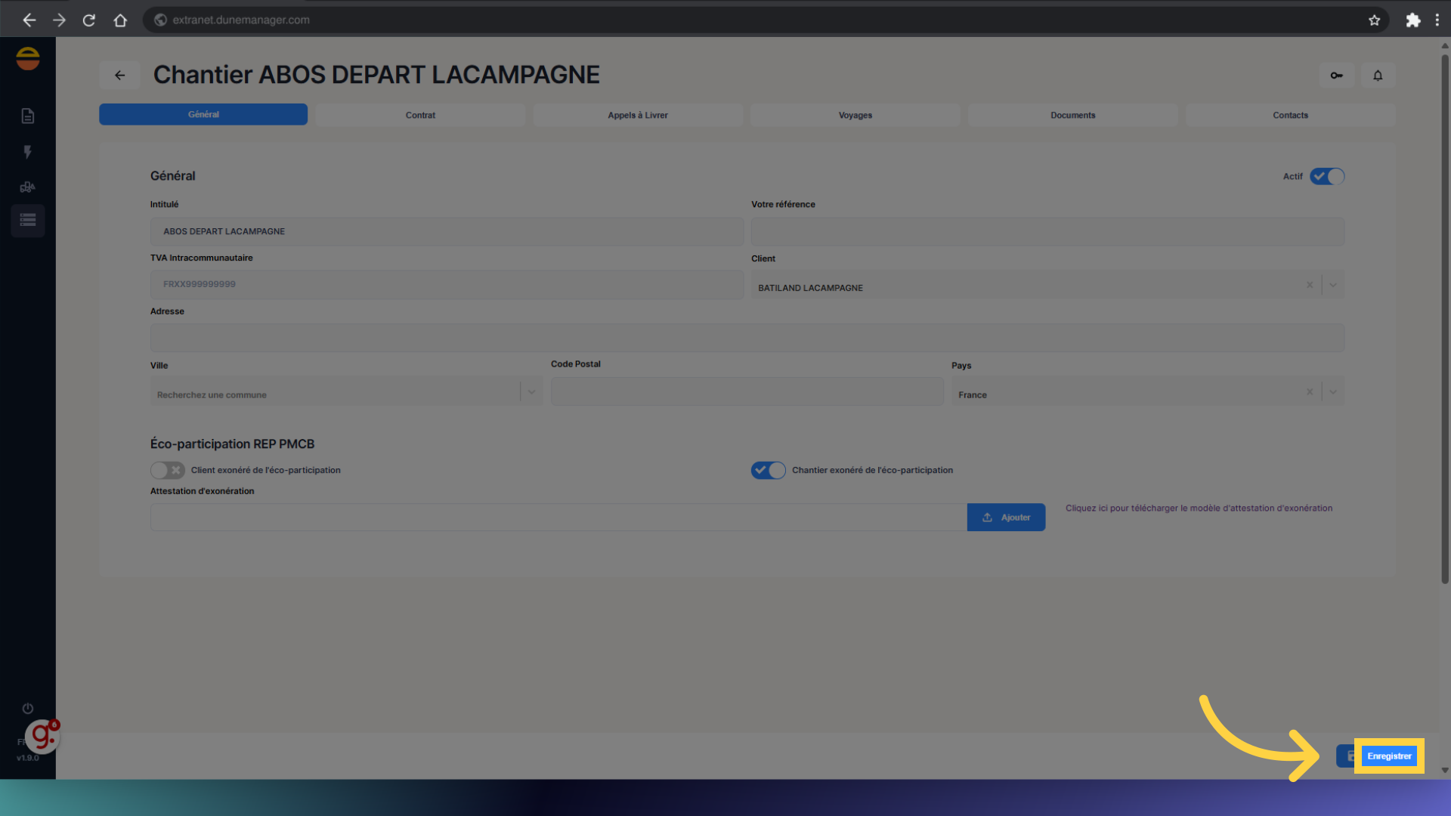
Task: Click the lightning bolt sidebar icon
Action: click(x=28, y=152)
